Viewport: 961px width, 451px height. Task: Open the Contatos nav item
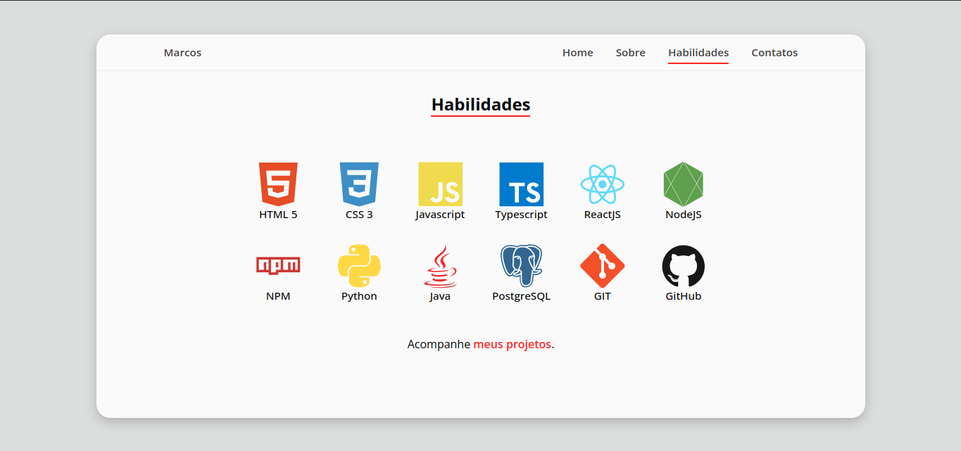[x=774, y=53]
